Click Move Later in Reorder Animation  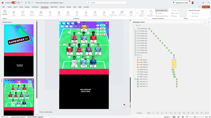[194, 16]
